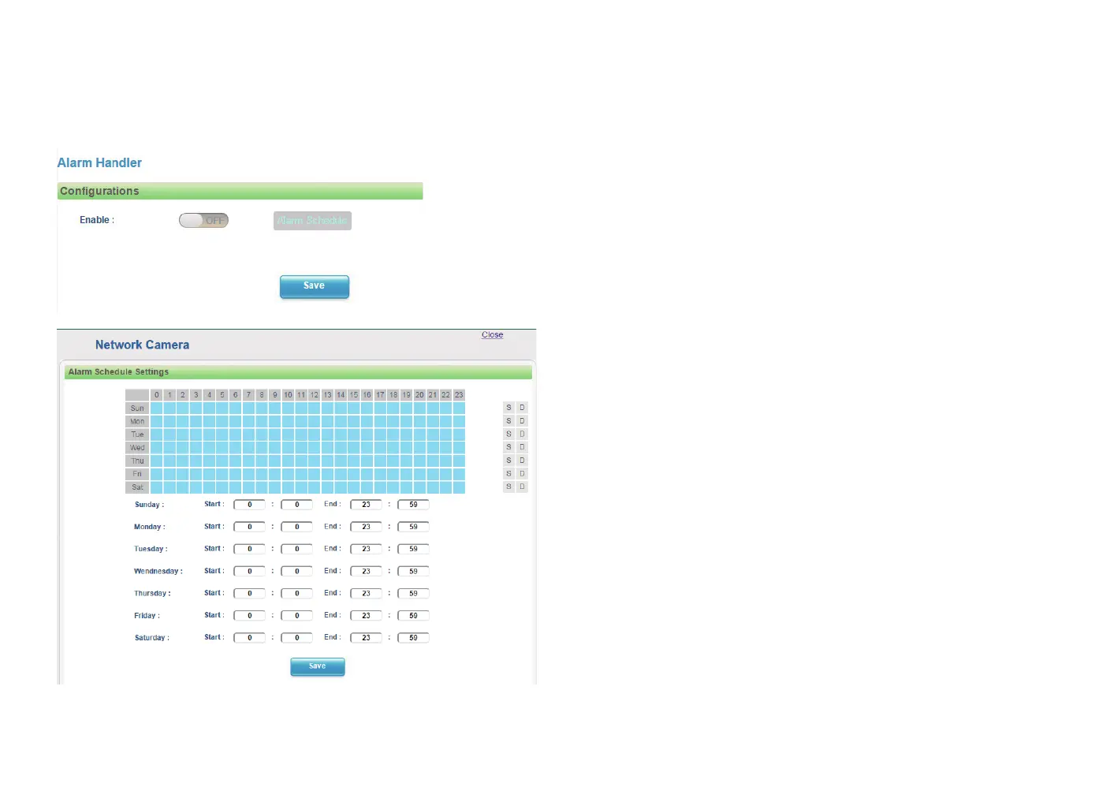Click Saturday end hour field
1117x787 pixels.
367,638
